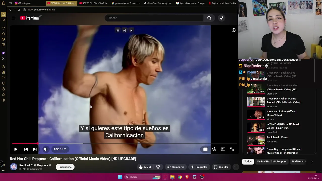Switch to the Cami Garay TikTok tab
This screenshot has width=322, height=181.
pos(158,3)
